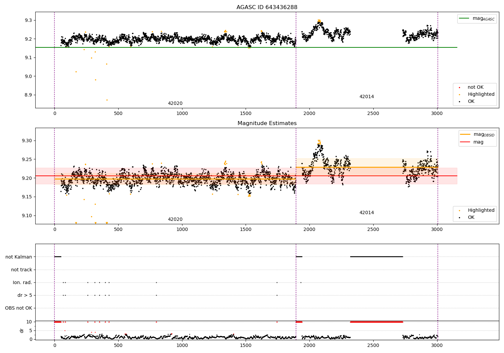Click the "42014" annotation in Magnitude Estimates plot

[367, 213]
